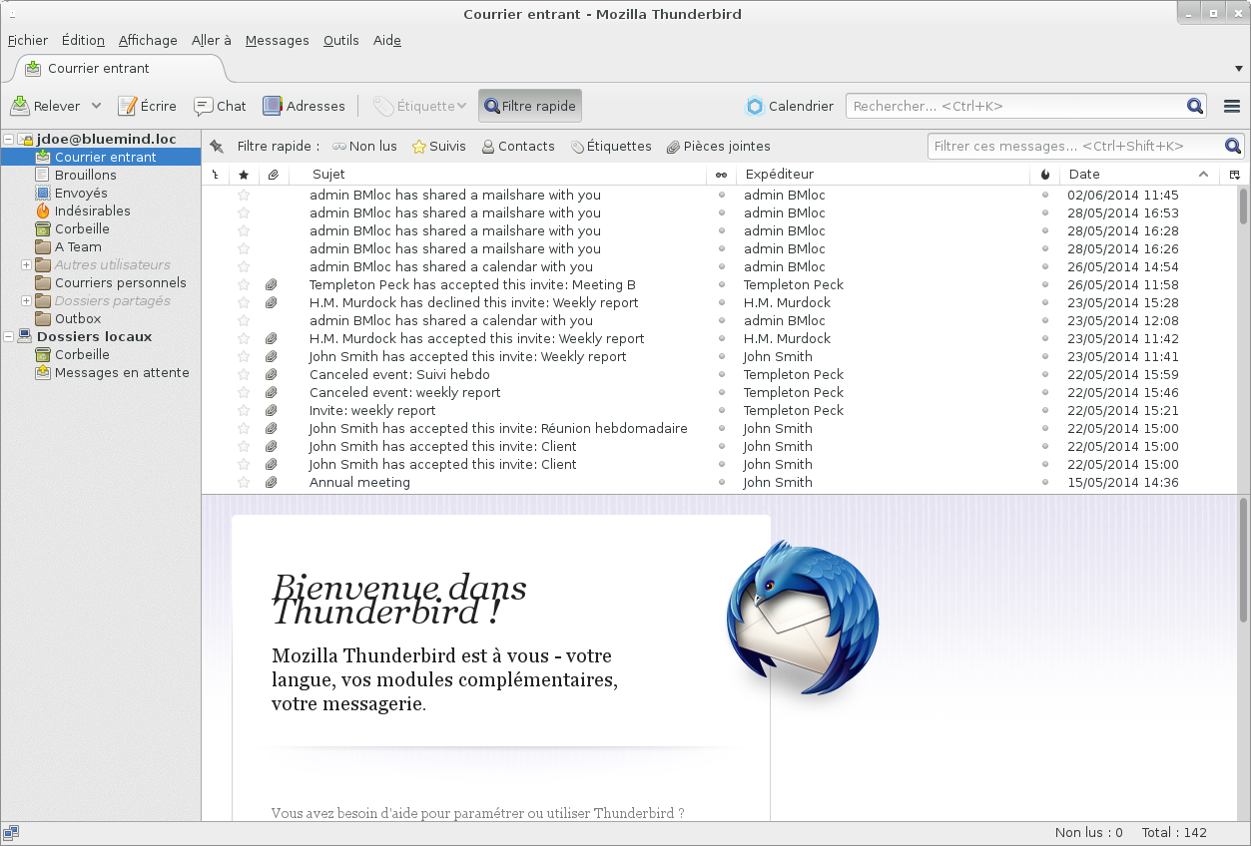Open the Chat button
Image resolution: width=1251 pixels, height=846 pixels.
220,106
